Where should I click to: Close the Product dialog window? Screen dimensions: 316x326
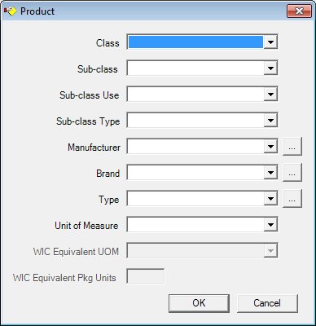(x=299, y=11)
